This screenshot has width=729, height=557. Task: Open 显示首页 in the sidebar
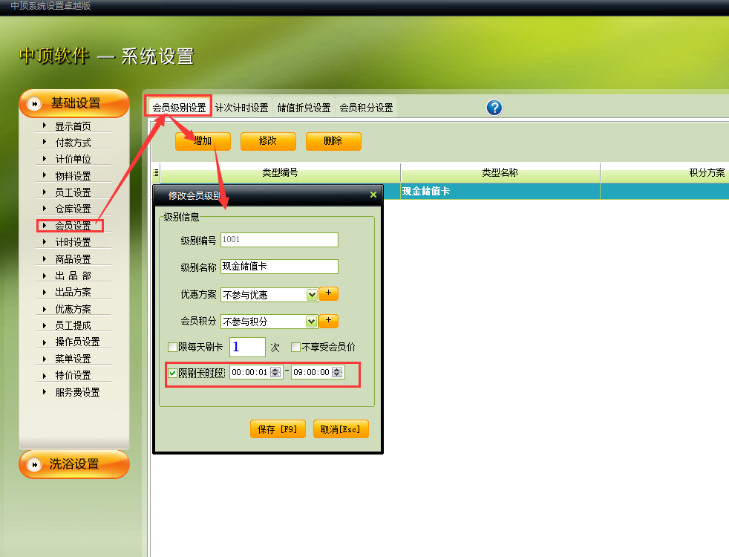(x=73, y=126)
